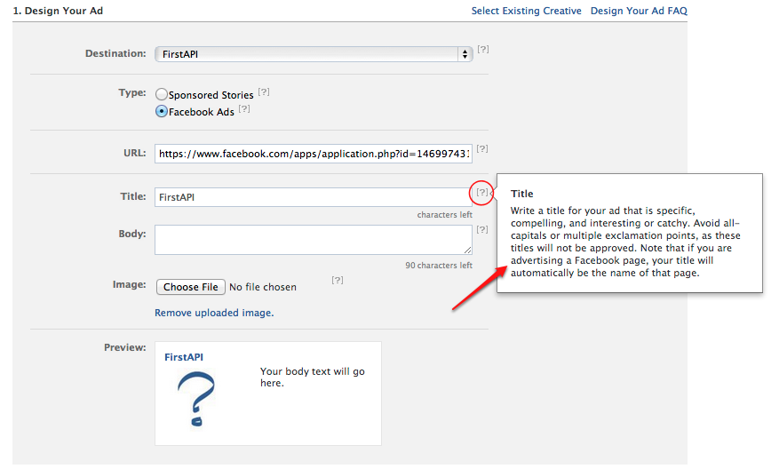The height and width of the screenshot is (469, 779).
Task: Open help icon next to Image chooser
Action: click(338, 280)
